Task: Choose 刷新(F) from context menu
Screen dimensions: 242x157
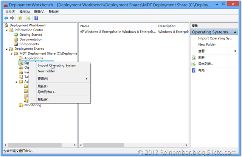Action: coord(60,86)
